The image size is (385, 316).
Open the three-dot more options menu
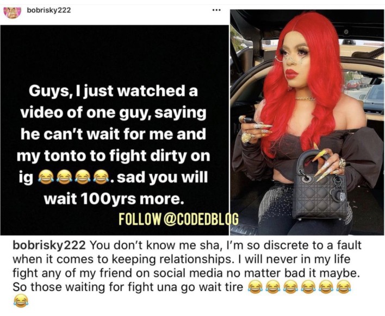(x=216, y=10)
